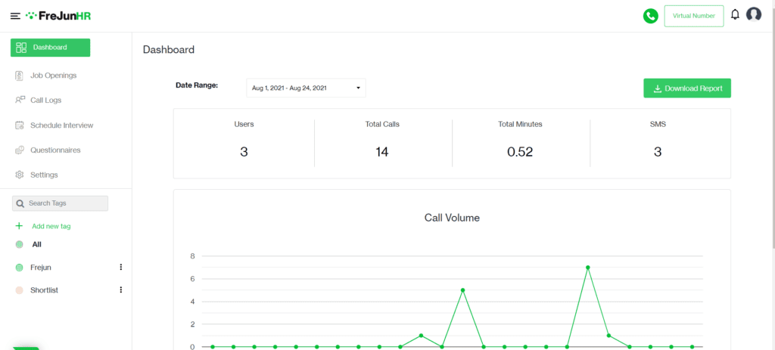Click the Virtual Number button

(694, 16)
